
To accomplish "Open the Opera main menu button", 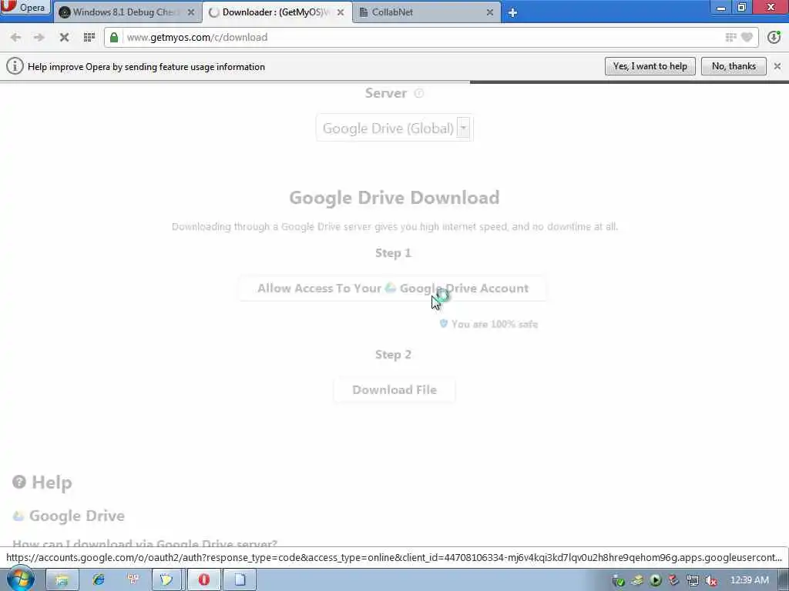I will [x=24, y=7].
